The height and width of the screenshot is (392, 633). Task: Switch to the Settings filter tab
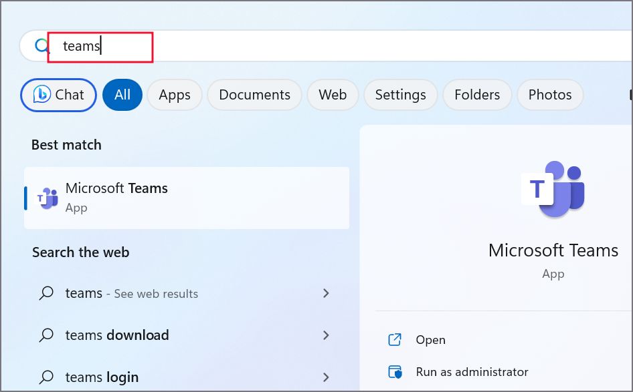click(400, 95)
